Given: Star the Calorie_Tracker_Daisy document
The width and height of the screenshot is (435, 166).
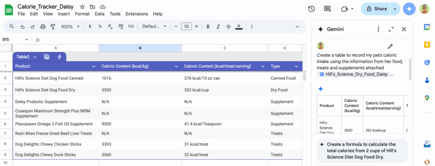Looking at the screenshot, I should [82, 7].
